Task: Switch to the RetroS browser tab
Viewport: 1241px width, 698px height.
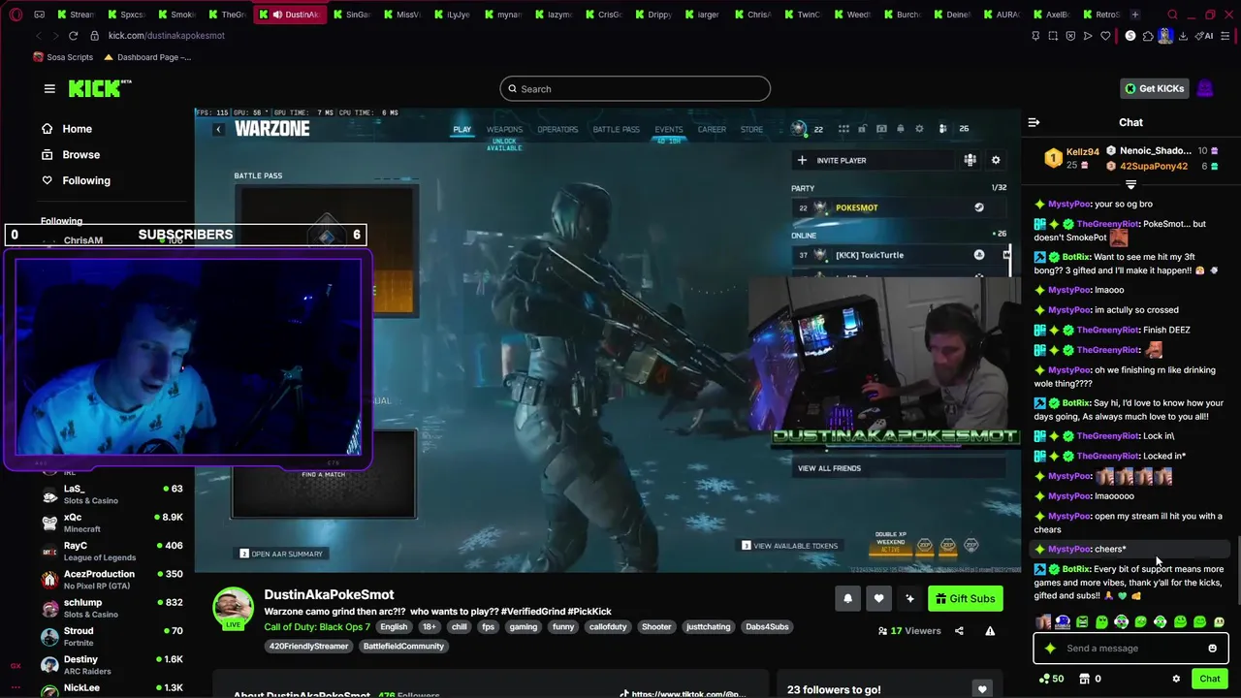Action: click(x=1102, y=15)
